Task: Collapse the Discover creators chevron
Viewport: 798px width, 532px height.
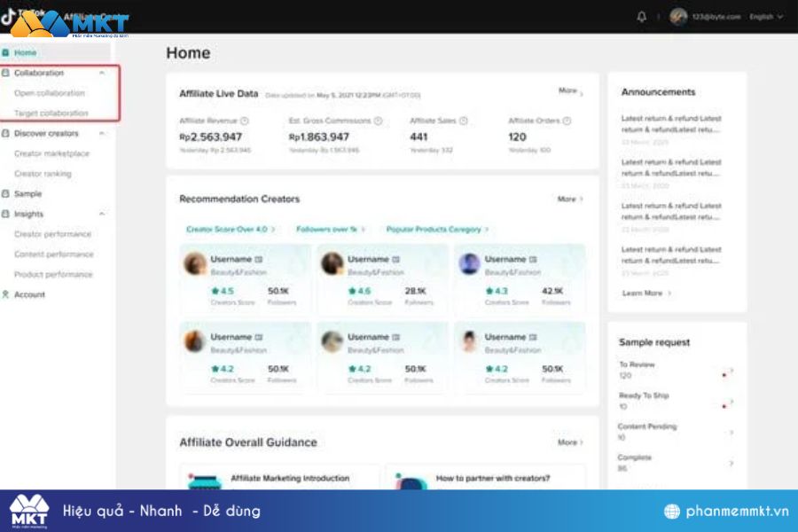Action: [102, 133]
